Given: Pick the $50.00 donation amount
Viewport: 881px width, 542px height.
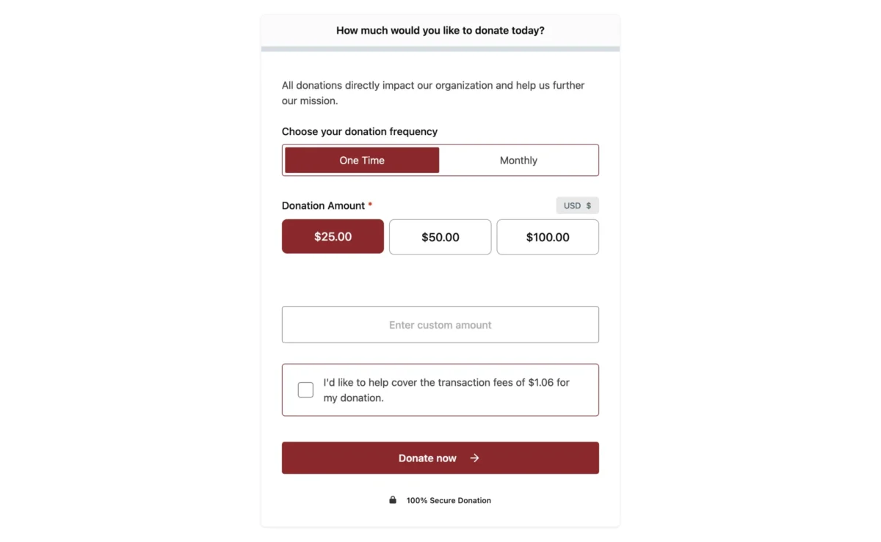Looking at the screenshot, I should 440,237.
